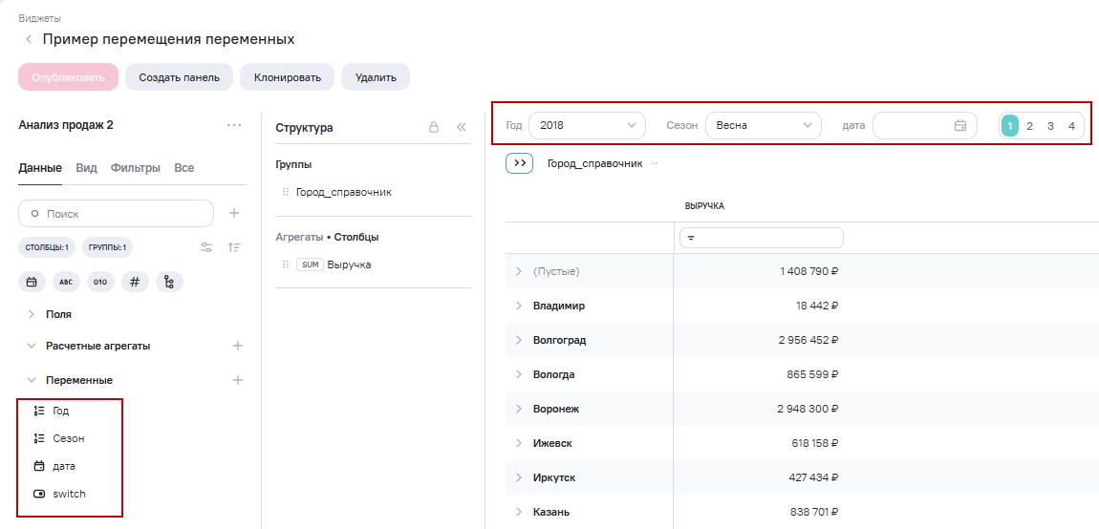Image resolution: width=1099 pixels, height=529 pixels.
Task: Click the Выручка column filter field
Action: point(761,238)
